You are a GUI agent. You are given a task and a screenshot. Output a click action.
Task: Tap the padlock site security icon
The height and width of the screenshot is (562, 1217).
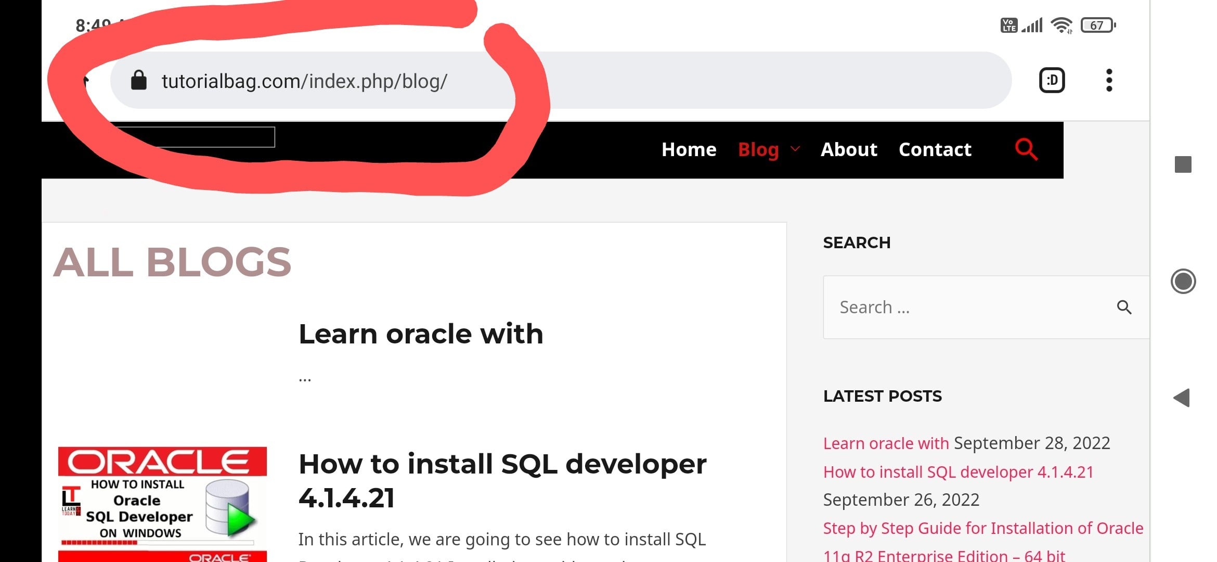point(138,81)
